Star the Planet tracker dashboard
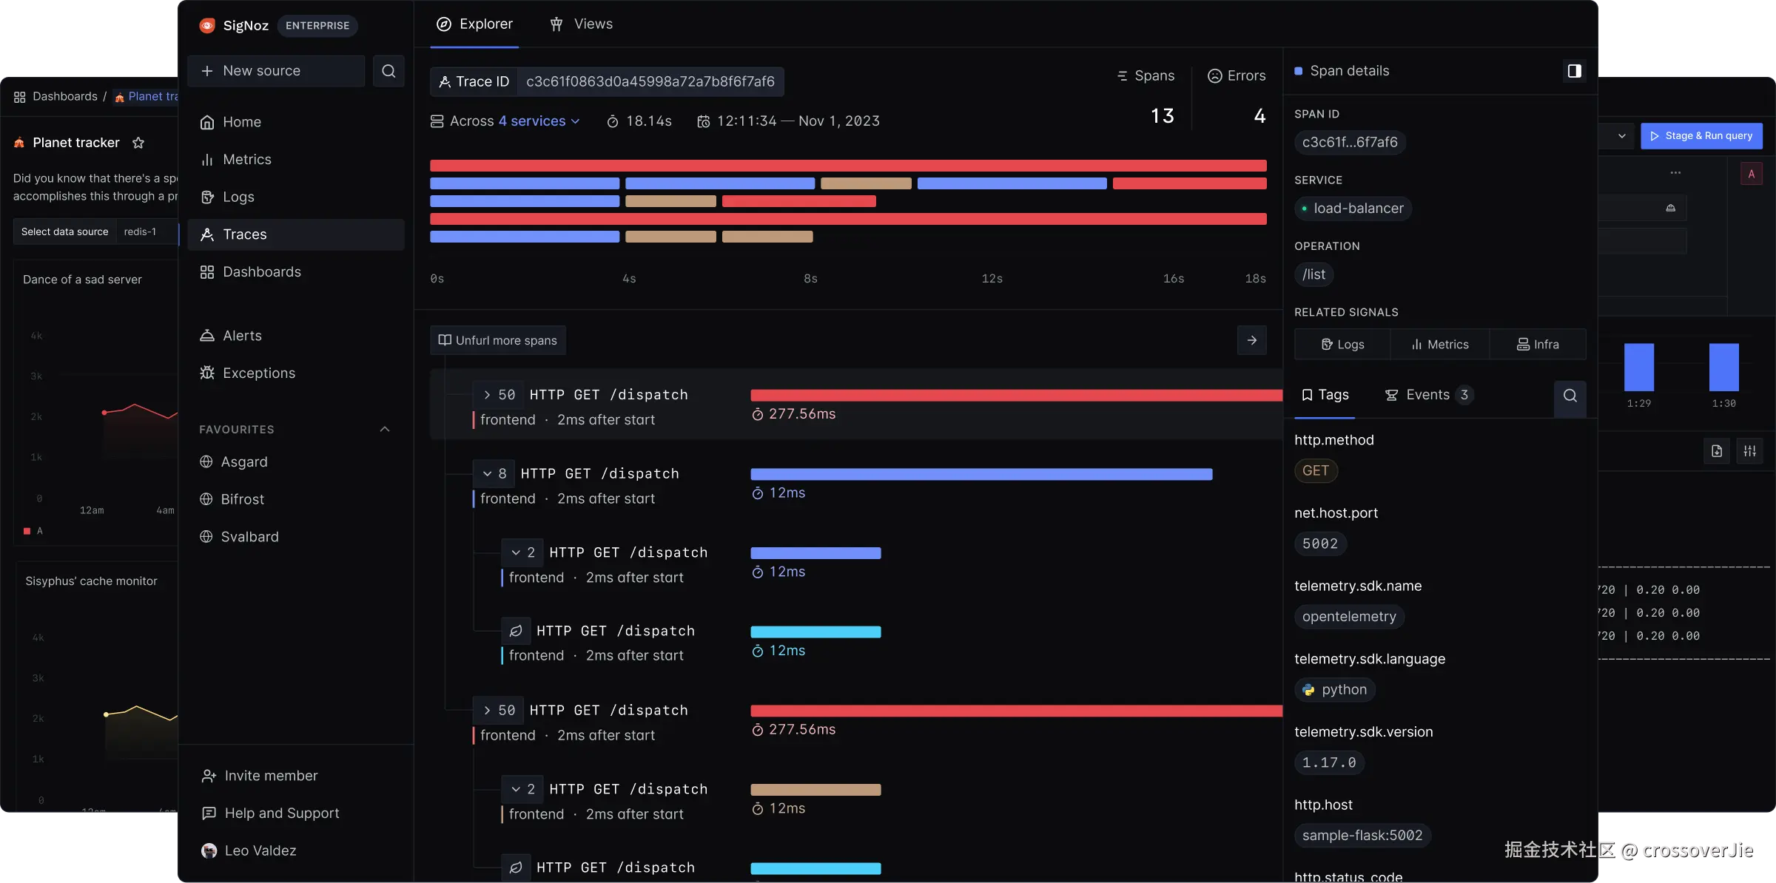The height and width of the screenshot is (883, 1776). pyautogui.click(x=138, y=143)
